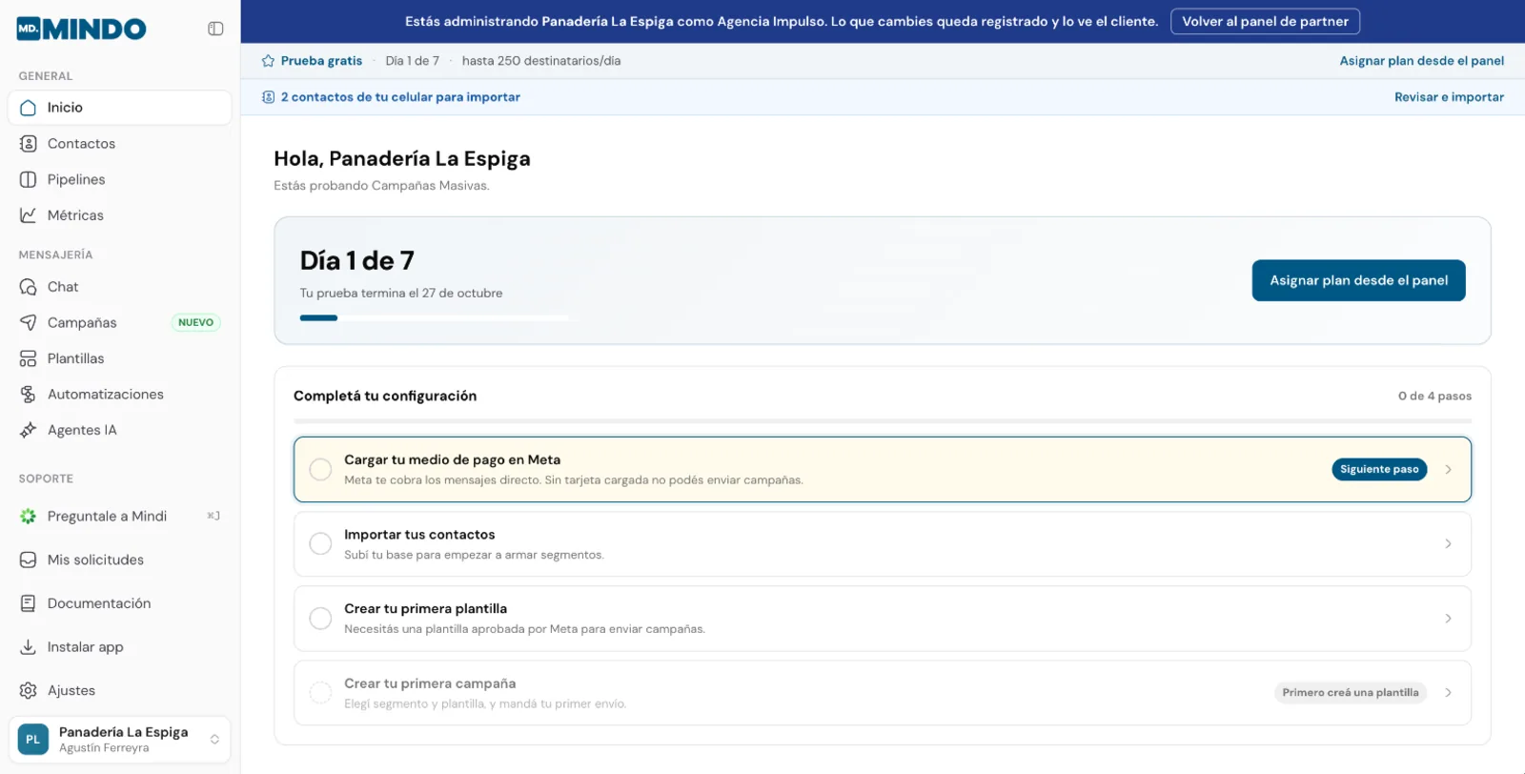Mark the Crear tu primera plantilla step circle
Screen dimensions: 1525x774
320,619
